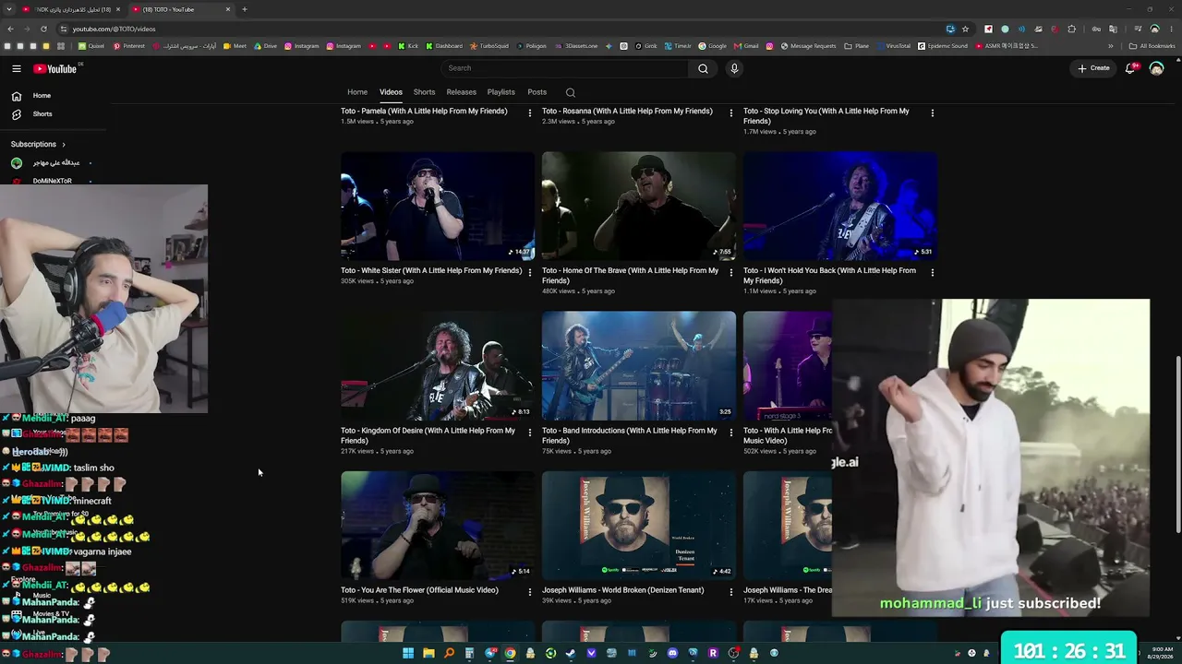This screenshot has width=1182, height=664.
Task: Switch to the channel Home tab
Action: tap(357, 92)
